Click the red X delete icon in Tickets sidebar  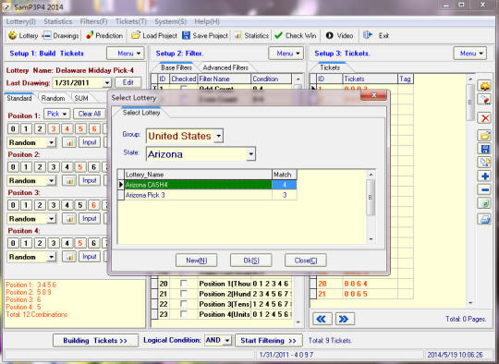(485, 118)
